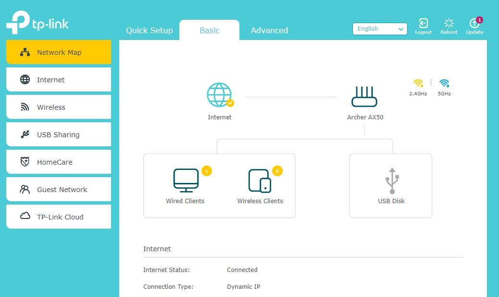This screenshot has width=499, height=297.
Task: Open the Quick Setup tab
Action: pyautogui.click(x=149, y=30)
